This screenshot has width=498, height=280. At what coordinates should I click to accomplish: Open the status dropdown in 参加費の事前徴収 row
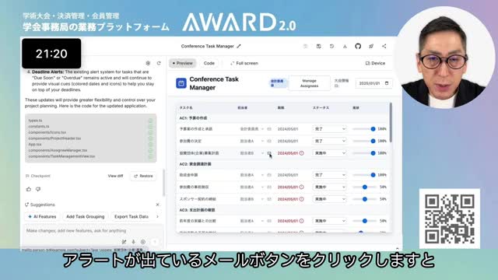(x=329, y=187)
